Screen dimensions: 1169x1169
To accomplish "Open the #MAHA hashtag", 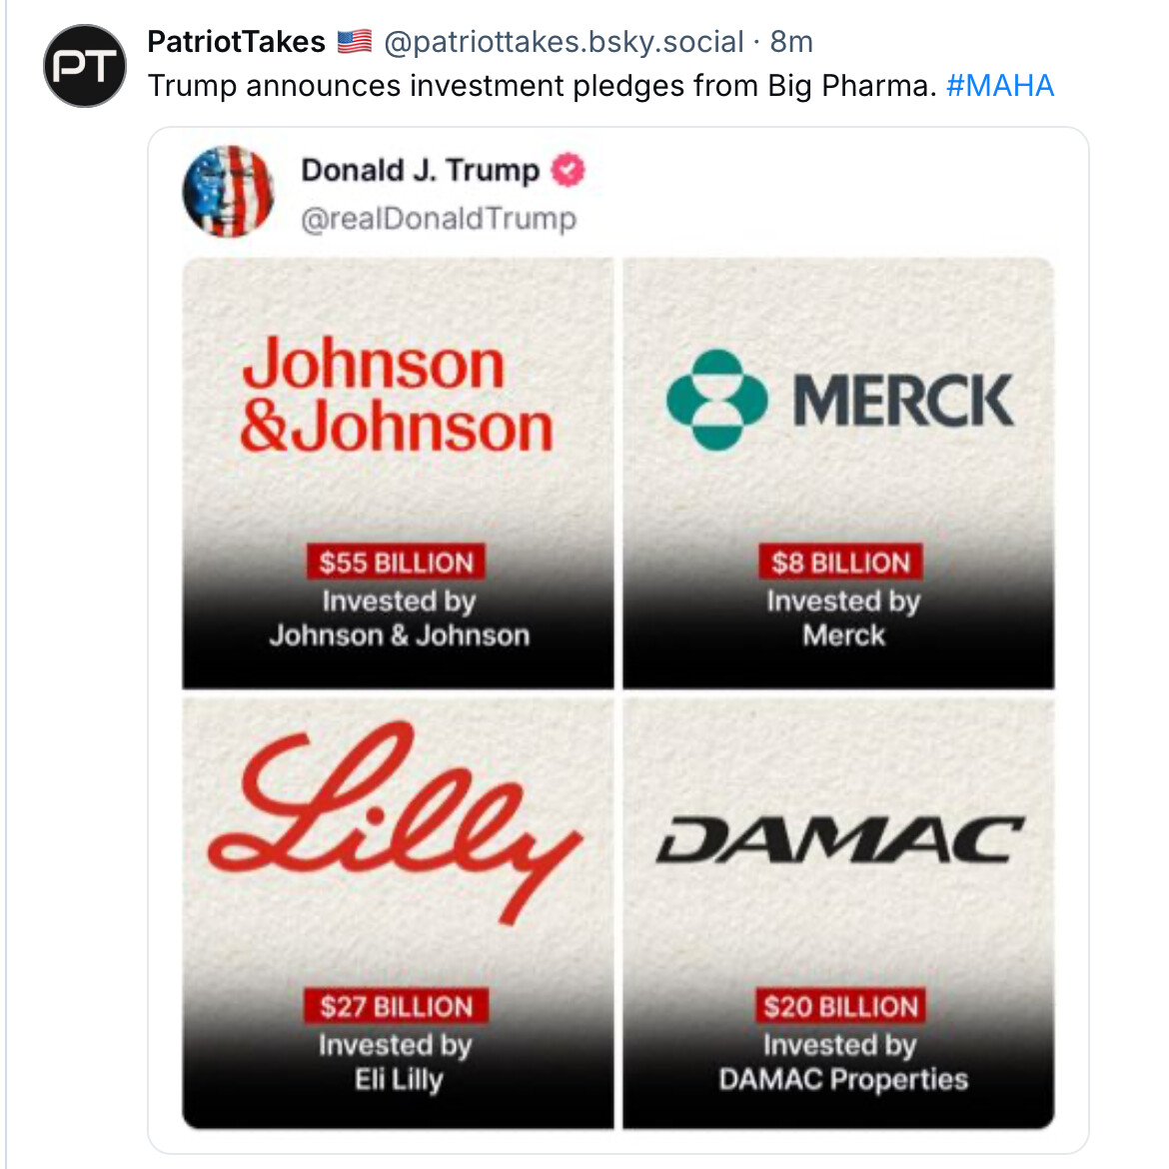I will (999, 86).
